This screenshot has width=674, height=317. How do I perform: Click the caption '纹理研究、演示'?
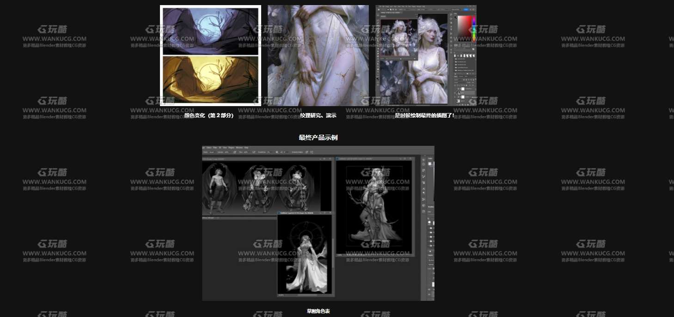pyautogui.click(x=318, y=115)
